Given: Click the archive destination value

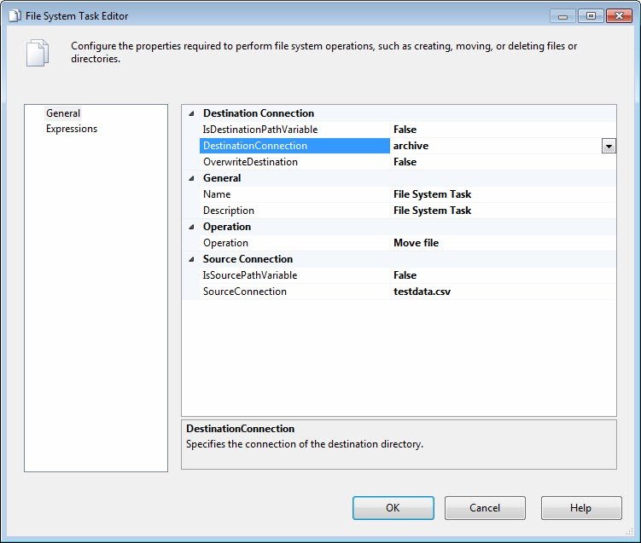Looking at the screenshot, I should coord(411,146).
